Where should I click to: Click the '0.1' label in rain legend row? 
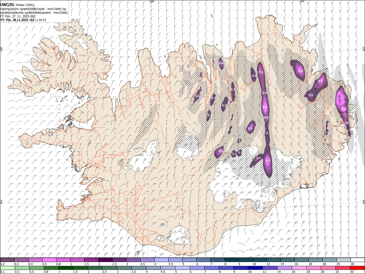(x=3, y=272)
